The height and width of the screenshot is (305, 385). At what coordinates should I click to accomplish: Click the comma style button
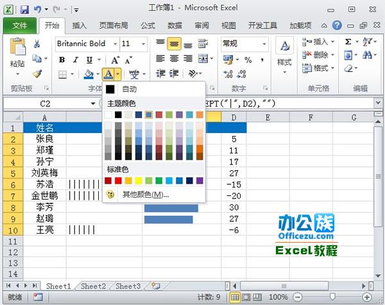point(262,60)
